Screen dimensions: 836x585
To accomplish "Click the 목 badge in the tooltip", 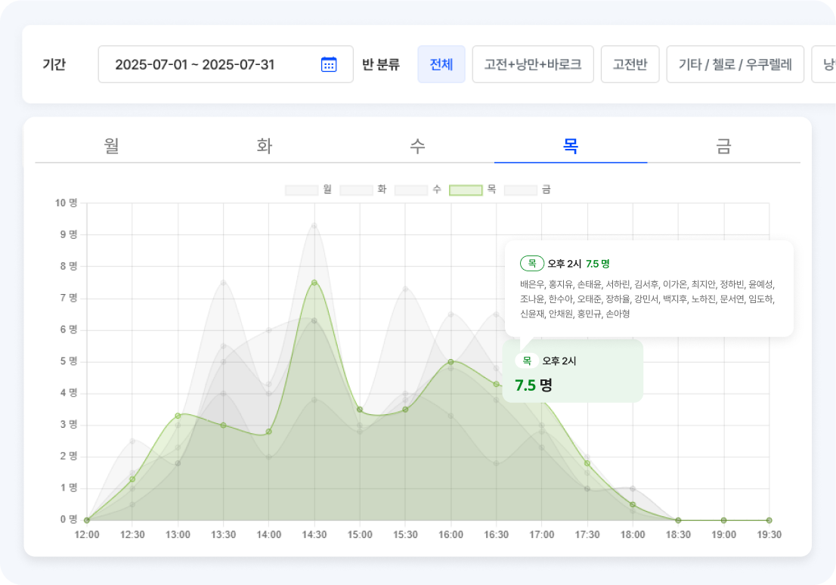I will [x=532, y=263].
